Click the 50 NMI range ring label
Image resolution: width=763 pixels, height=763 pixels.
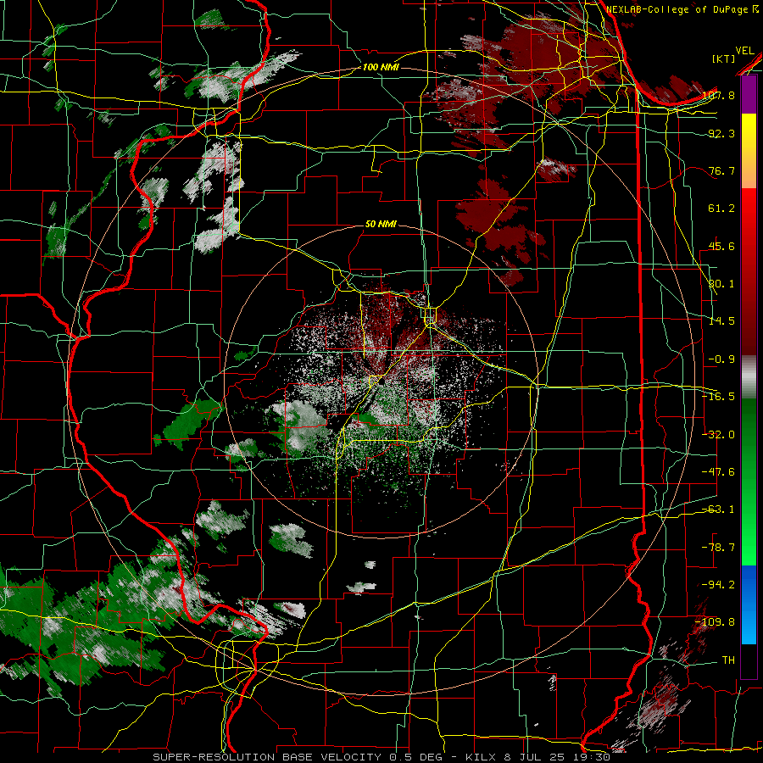[381, 225]
